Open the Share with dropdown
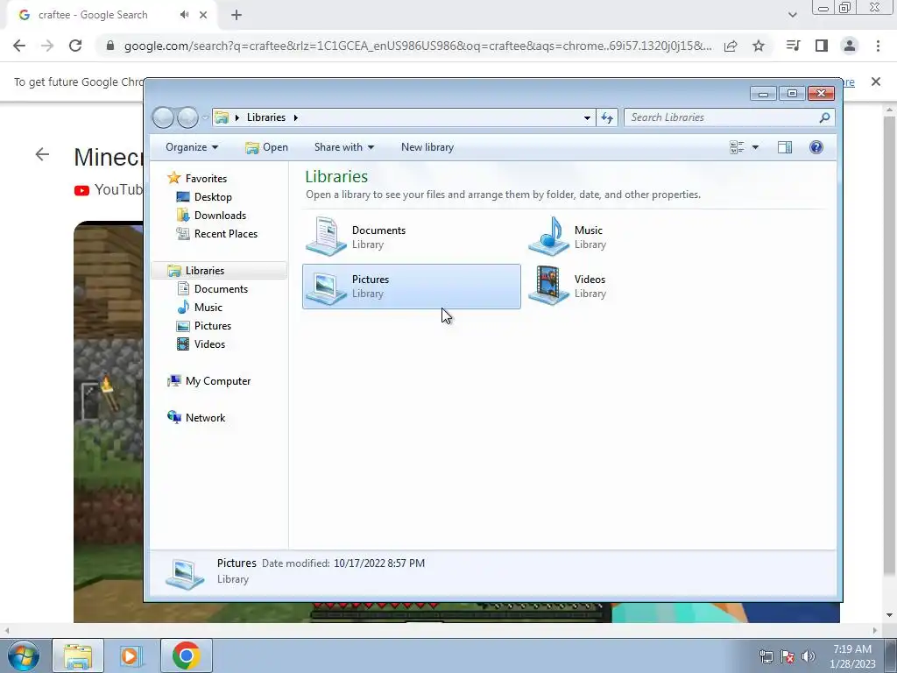Viewport: 897px width, 673px height. (x=343, y=147)
